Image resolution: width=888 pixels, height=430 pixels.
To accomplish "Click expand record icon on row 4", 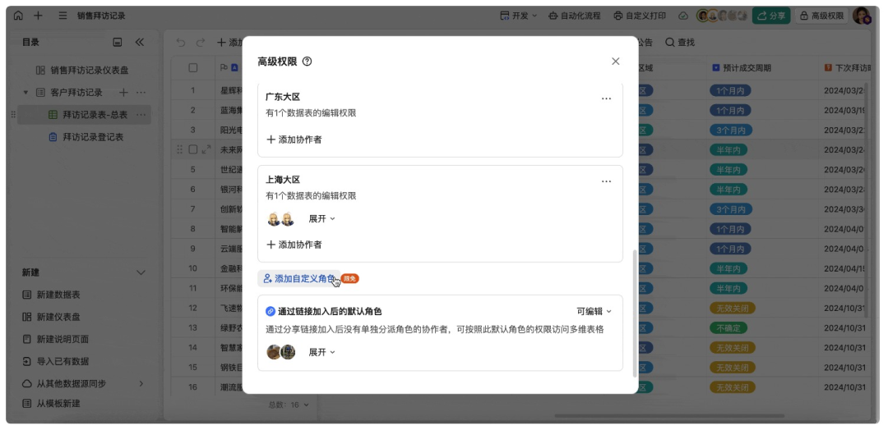I will coord(206,149).
